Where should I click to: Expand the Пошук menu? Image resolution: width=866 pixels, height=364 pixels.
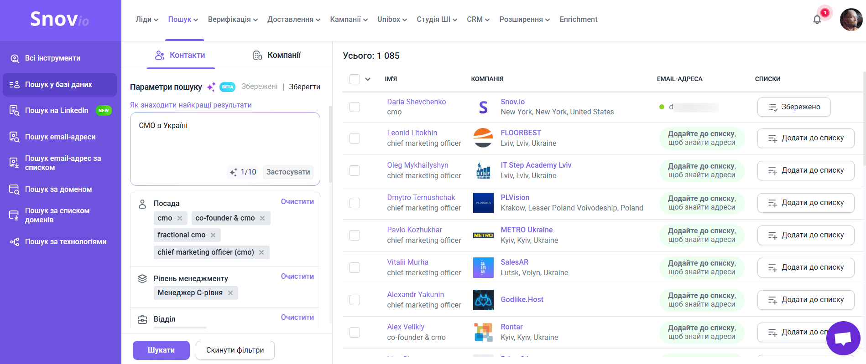[x=183, y=20]
